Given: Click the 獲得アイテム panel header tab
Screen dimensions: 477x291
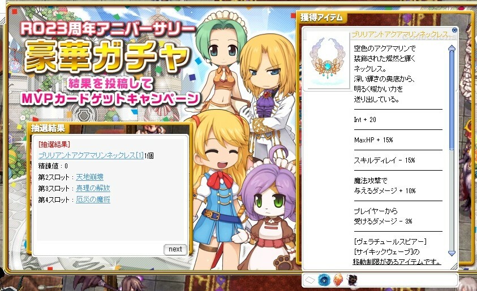Looking at the screenshot, I should click(x=321, y=18).
